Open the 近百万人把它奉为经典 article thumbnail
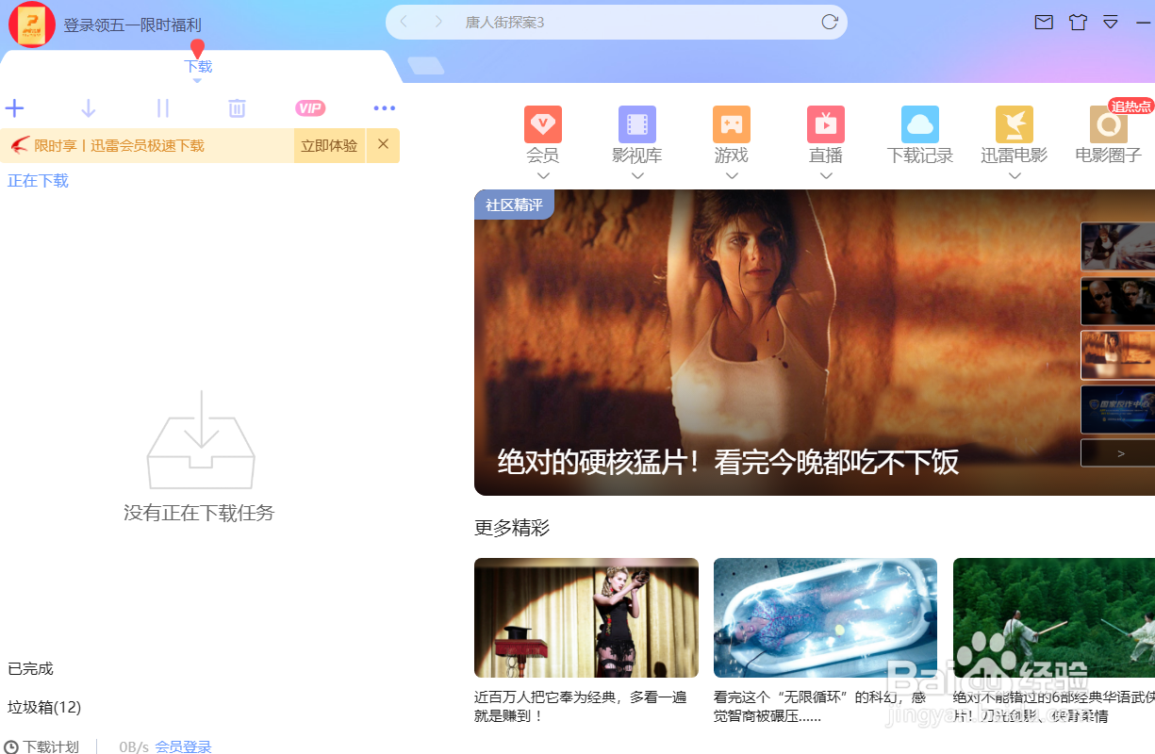Viewport: 1155px width, 754px height. click(x=586, y=617)
